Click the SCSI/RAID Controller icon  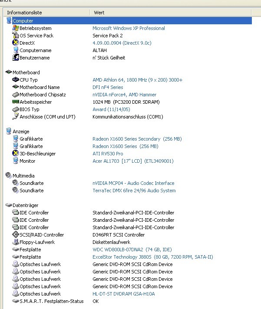(x=16, y=234)
